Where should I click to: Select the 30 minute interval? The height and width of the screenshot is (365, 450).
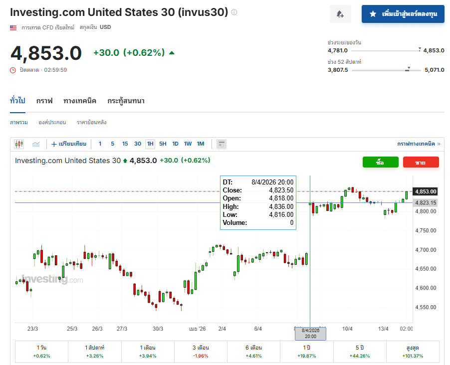click(x=138, y=144)
